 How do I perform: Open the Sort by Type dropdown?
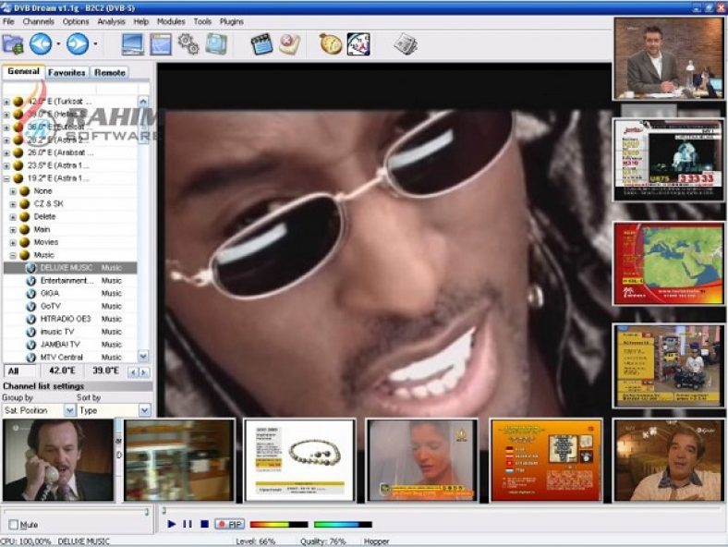coord(145,410)
